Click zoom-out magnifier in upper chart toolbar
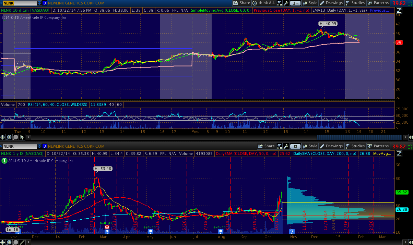 click(x=16, y=137)
